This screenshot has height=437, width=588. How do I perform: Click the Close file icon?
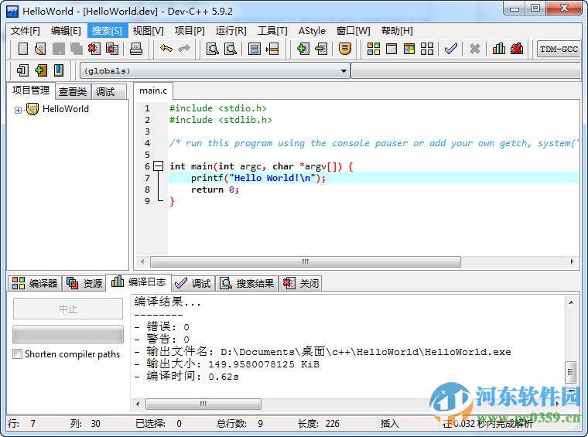coord(94,49)
